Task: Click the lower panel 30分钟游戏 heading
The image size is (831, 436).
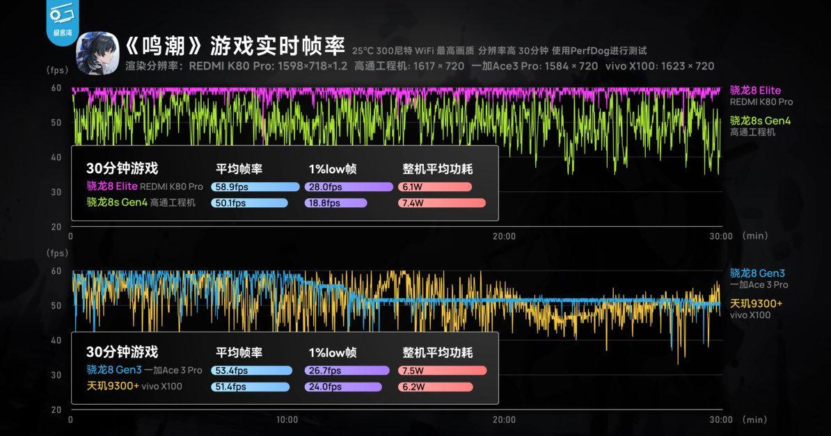Action: (x=122, y=352)
